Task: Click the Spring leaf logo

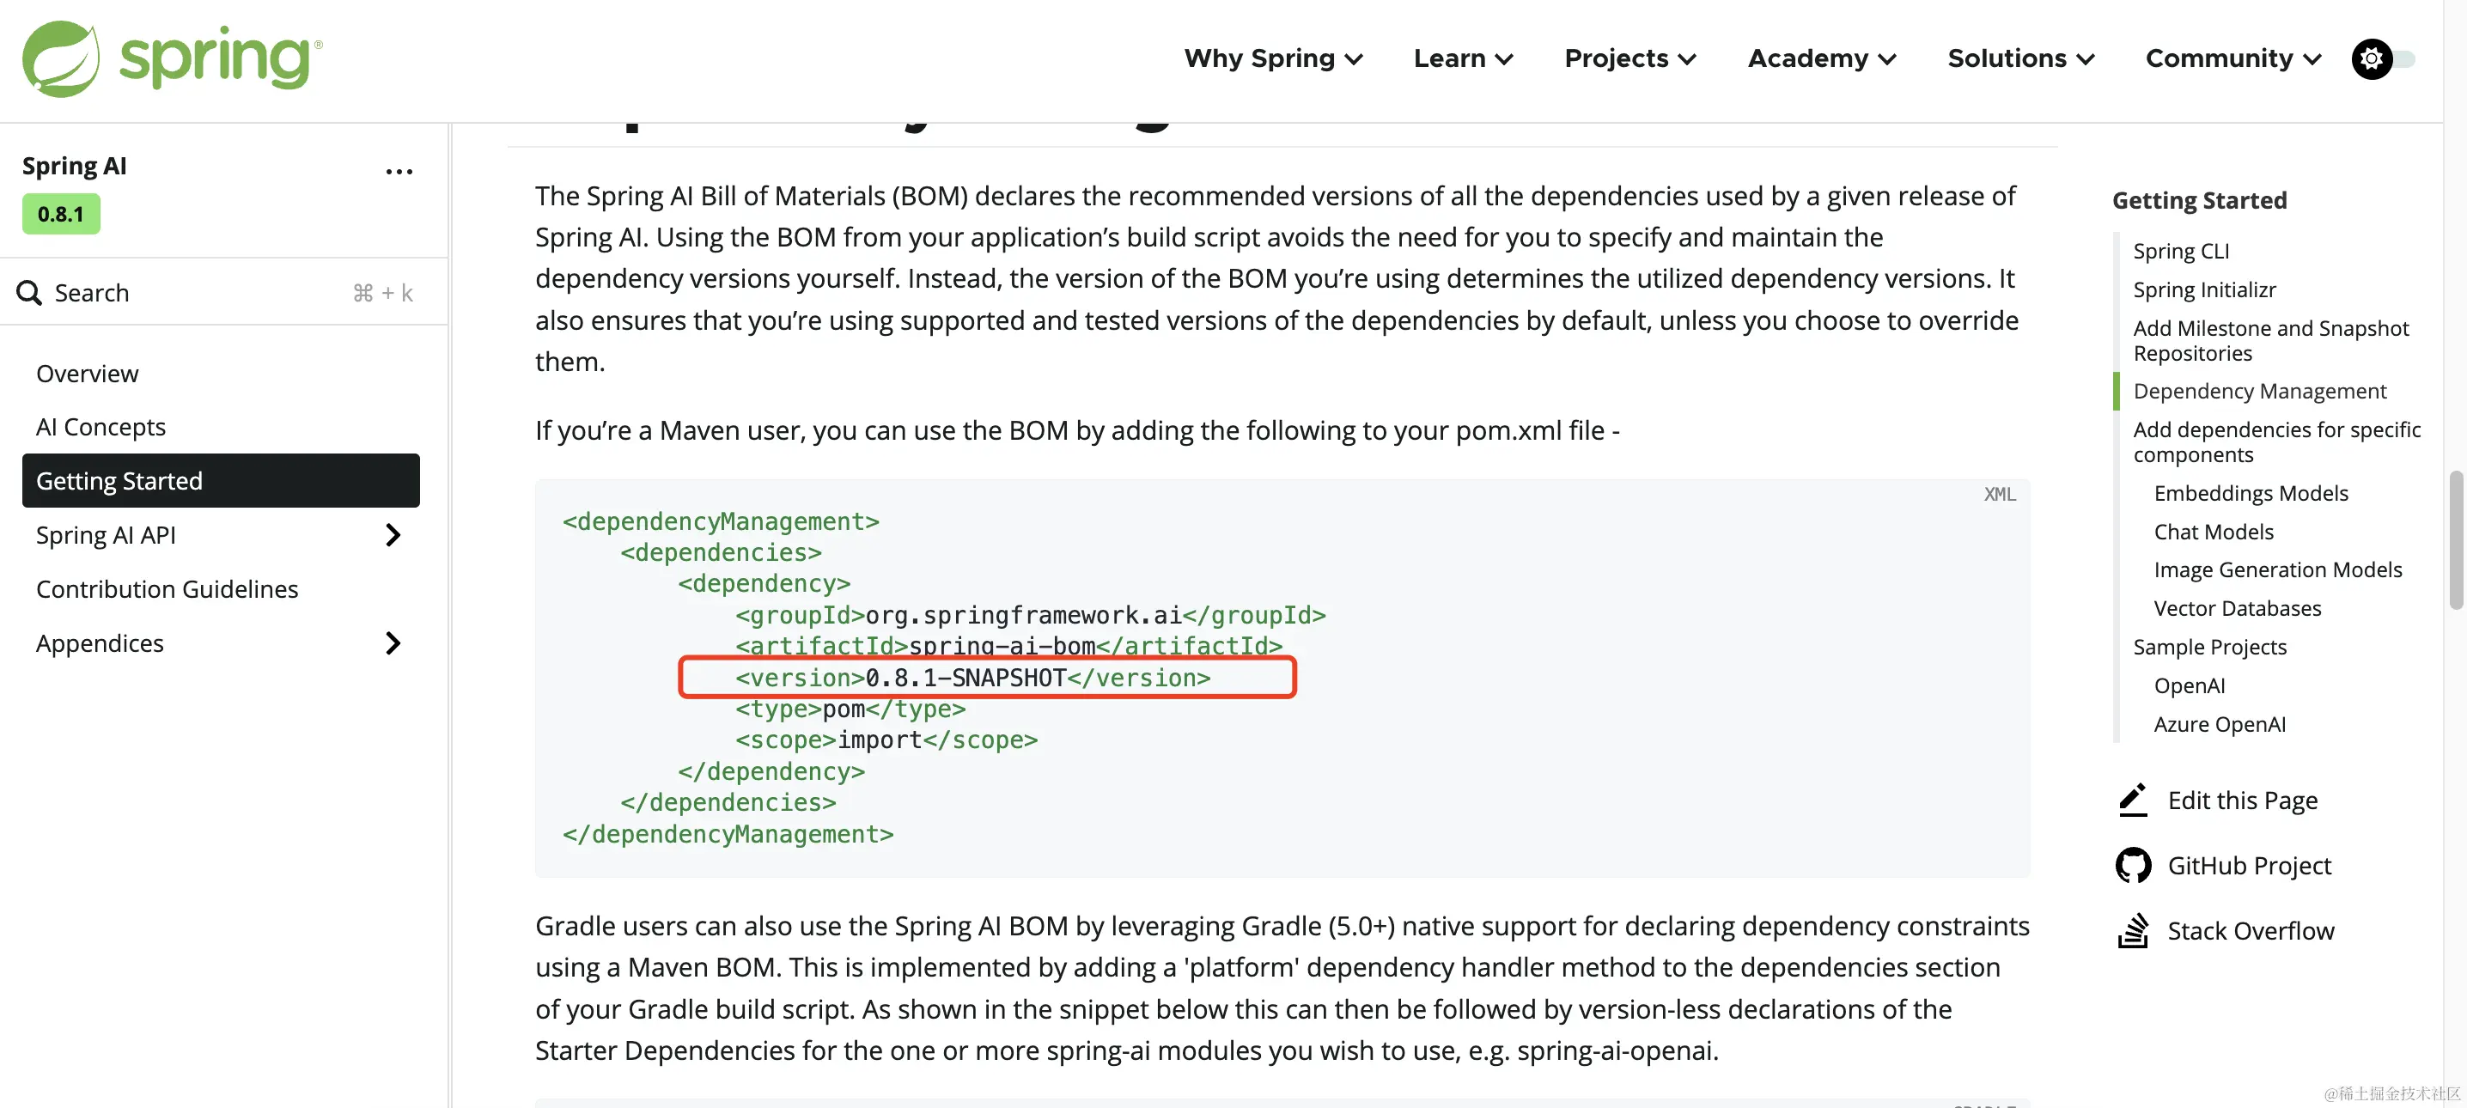Action: point(60,58)
